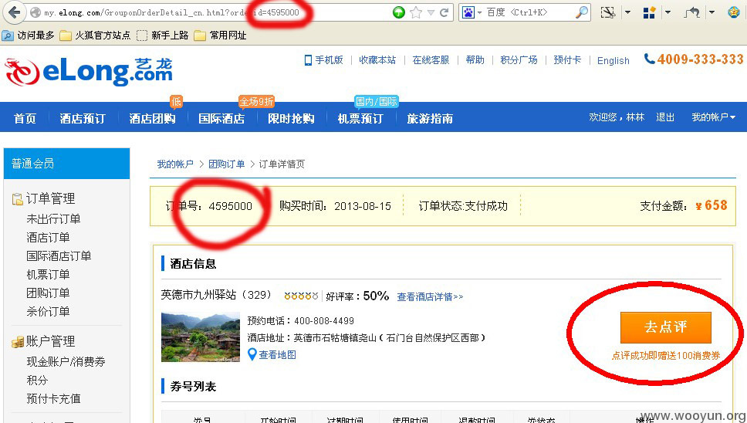Open 在线客服 online support
The width and height of the screenshot is (747, 423).
pos(431,60)
